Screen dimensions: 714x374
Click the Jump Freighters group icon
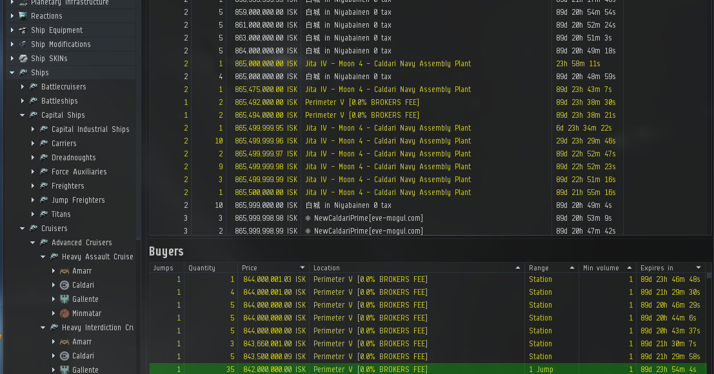tap(44, 200)
